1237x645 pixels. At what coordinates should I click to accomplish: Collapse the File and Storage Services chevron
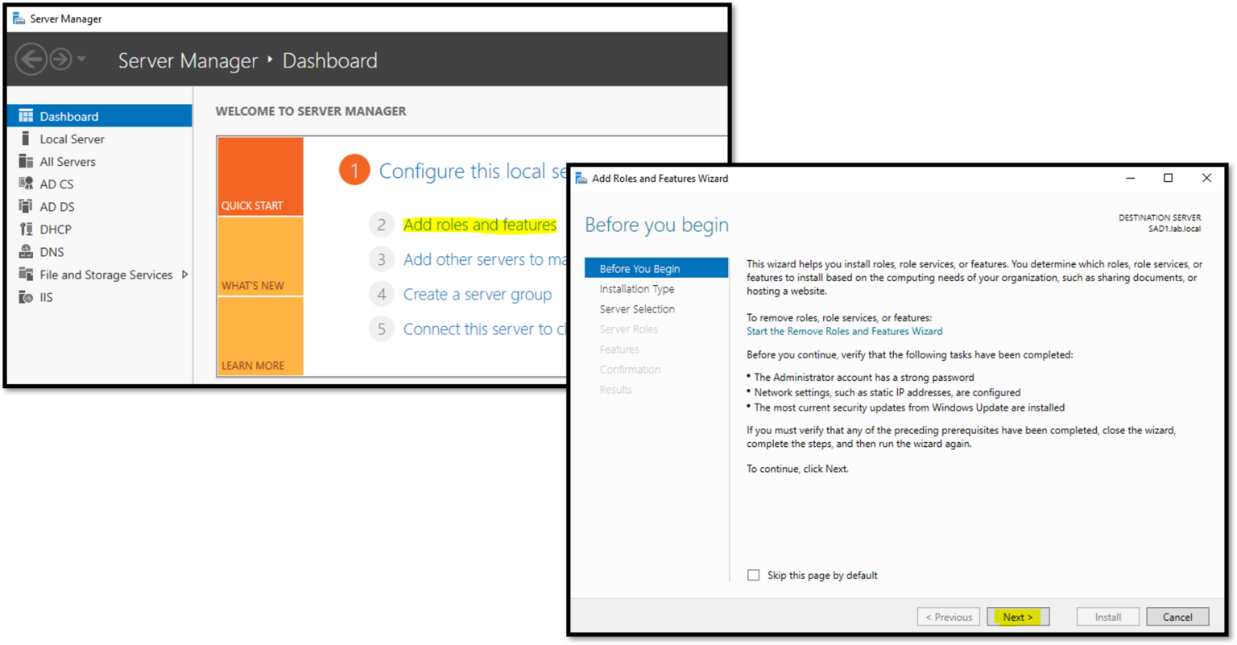coord(186,274)
